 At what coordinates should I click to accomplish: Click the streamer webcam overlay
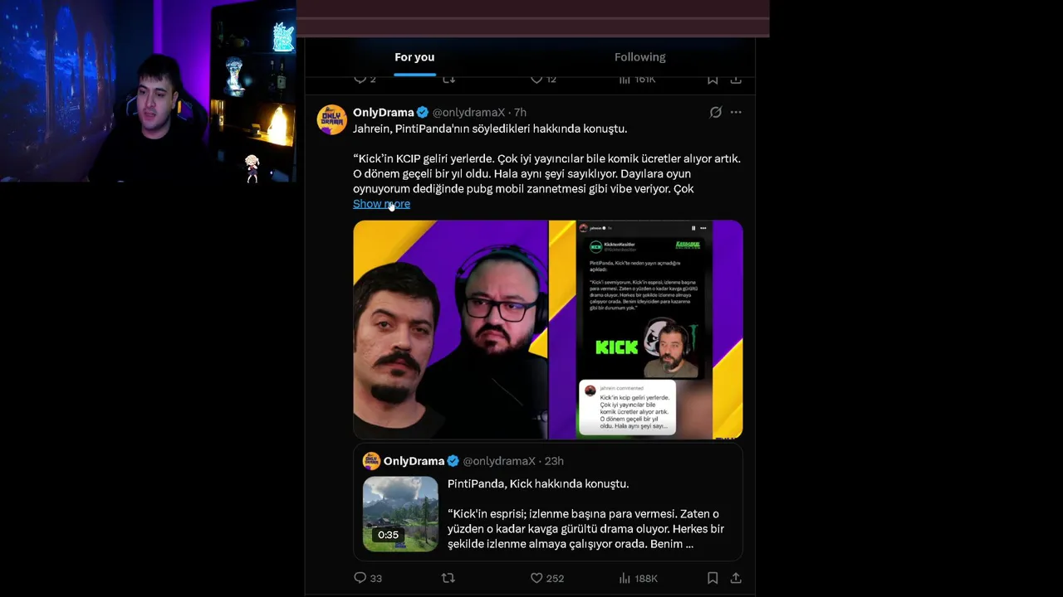(x=148, y=91)
